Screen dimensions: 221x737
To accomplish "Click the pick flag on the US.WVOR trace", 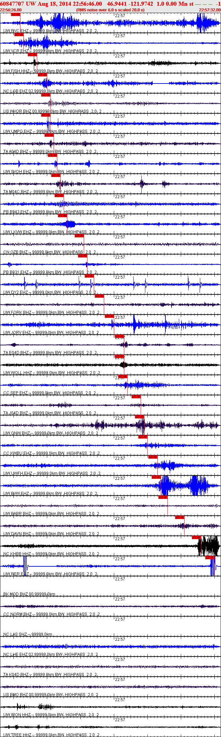I will coord(46,95).
